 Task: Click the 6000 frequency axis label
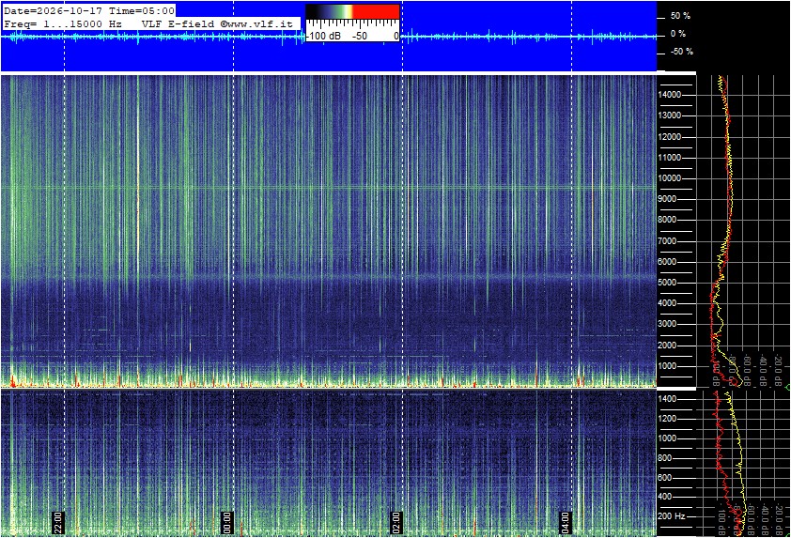point(667,262)
